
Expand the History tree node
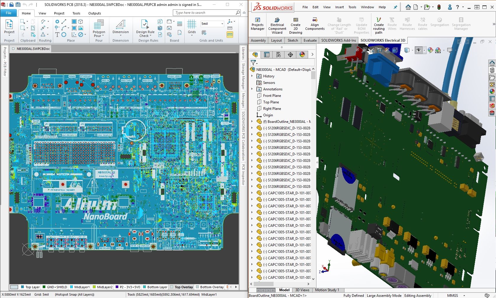click(252, 76)
